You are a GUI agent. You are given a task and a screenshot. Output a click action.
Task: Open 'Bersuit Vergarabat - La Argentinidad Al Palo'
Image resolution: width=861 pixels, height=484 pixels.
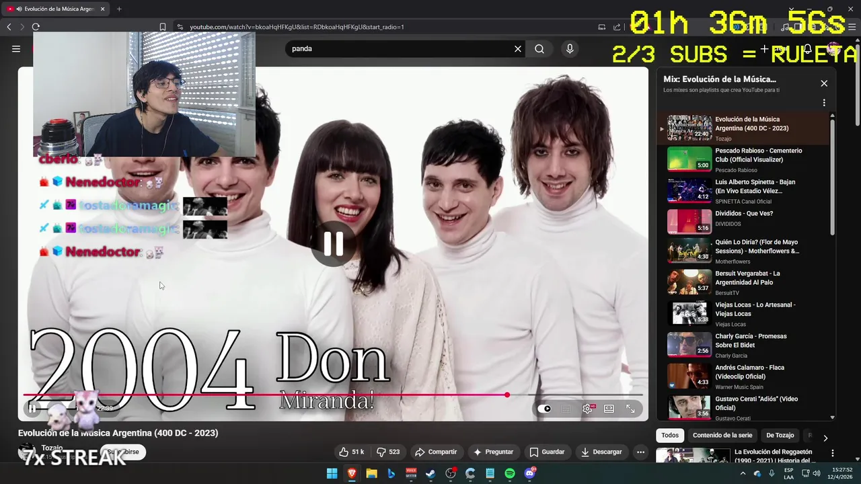point(746,282)
